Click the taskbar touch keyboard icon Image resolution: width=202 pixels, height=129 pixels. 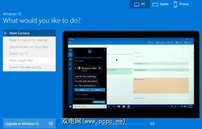pos(185,106)
